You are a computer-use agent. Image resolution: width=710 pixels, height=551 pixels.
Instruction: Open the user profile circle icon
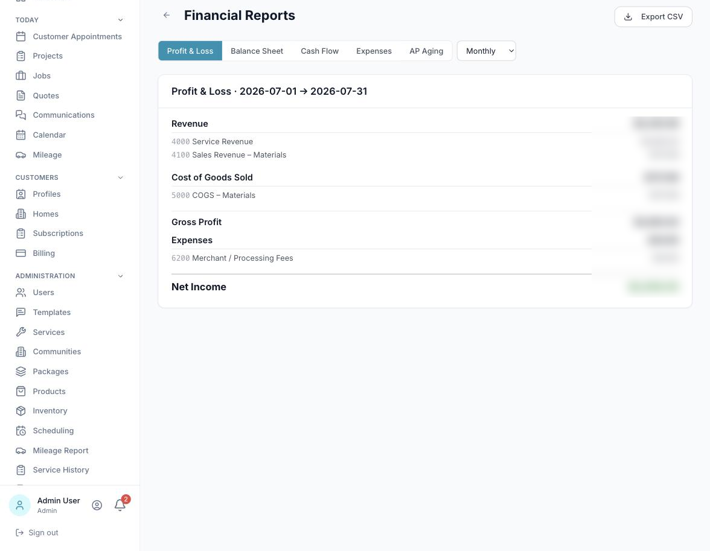[97, 505]
